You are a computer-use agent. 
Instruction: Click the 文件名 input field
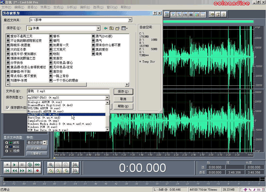(67, 91)
